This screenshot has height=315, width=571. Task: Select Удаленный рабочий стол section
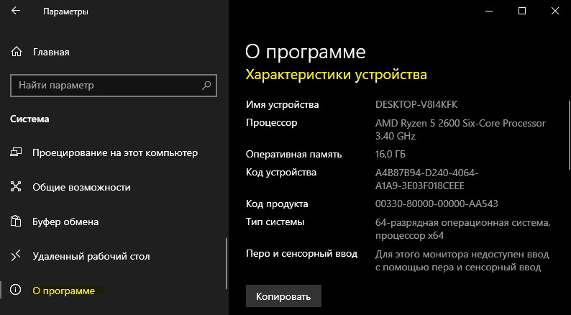(91, 256)
